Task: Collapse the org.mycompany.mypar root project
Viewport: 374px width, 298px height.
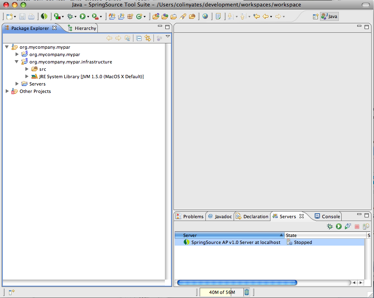Action: 7,47
